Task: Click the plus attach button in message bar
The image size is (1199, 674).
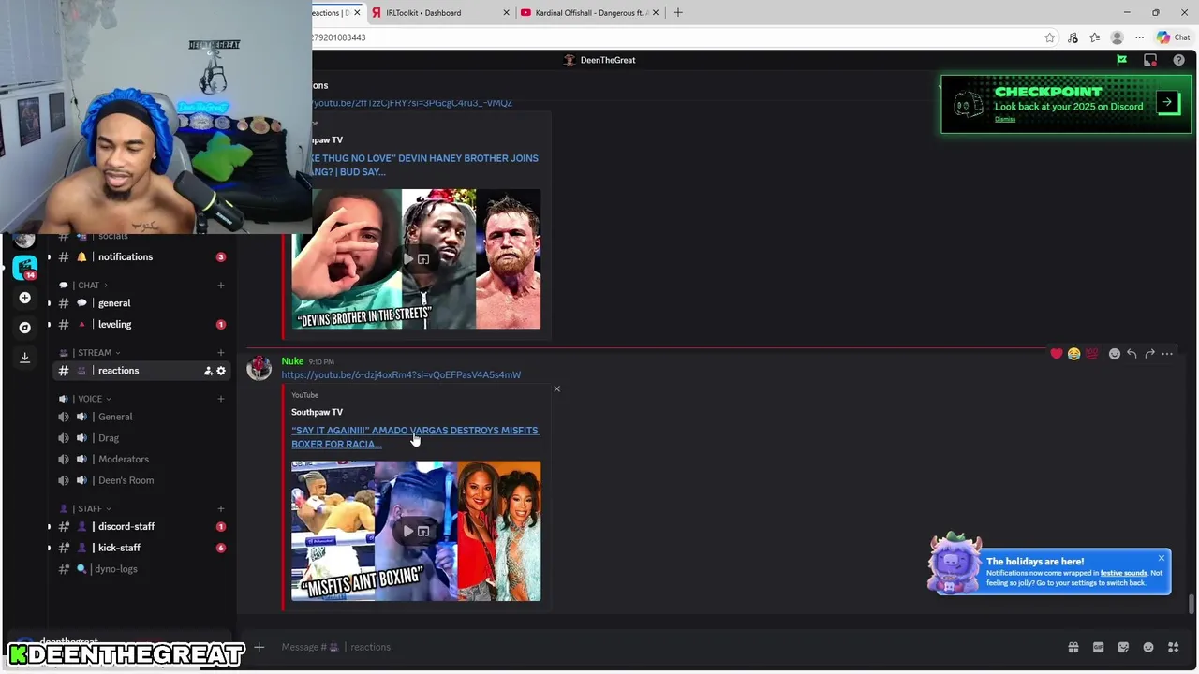Action: (x=259, y=647)
